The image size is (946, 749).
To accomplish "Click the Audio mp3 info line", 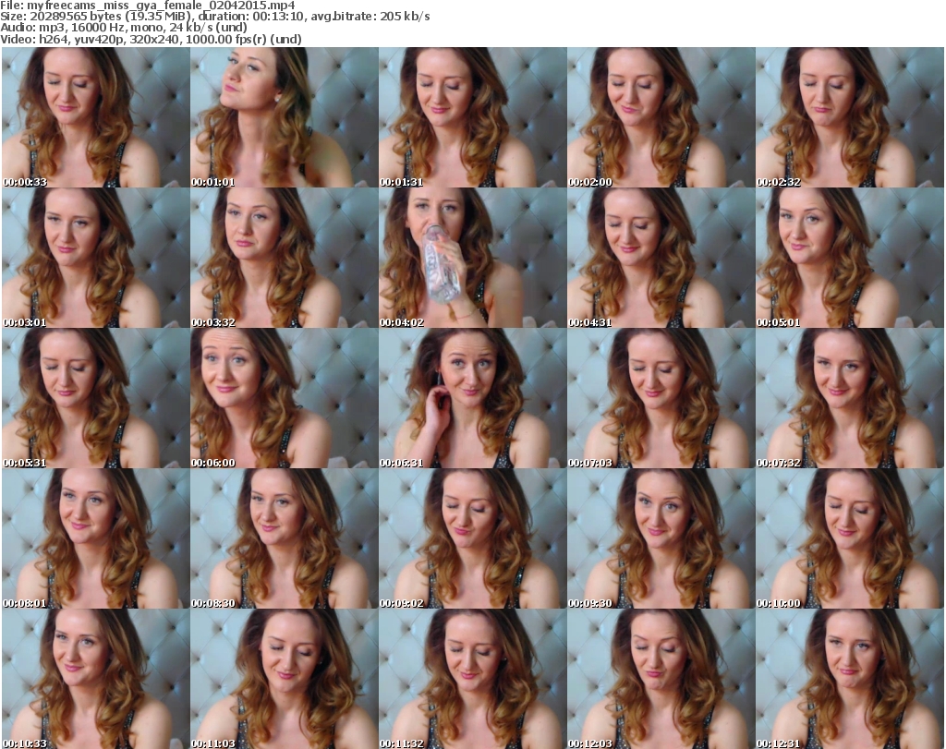I will click(x=124, y=28).
